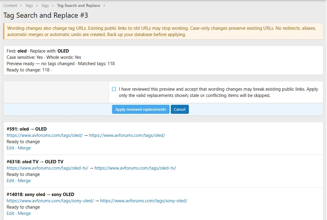Select page title 'Tag Search and Replace #3'
Image resolution: width=327 pixels, height=220 pixels.
(46, 15)
